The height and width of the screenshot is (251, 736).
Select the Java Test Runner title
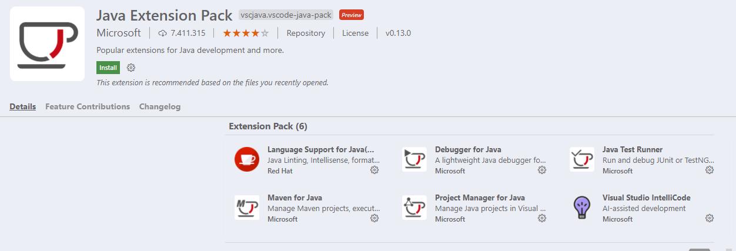(633, 149)
